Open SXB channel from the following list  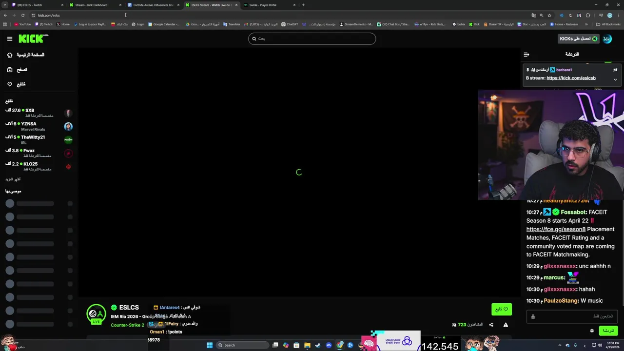click(x=39, y=113)
